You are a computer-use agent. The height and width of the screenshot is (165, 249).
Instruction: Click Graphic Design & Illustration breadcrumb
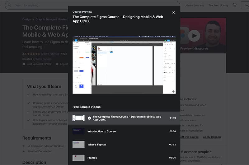(52, 19)
